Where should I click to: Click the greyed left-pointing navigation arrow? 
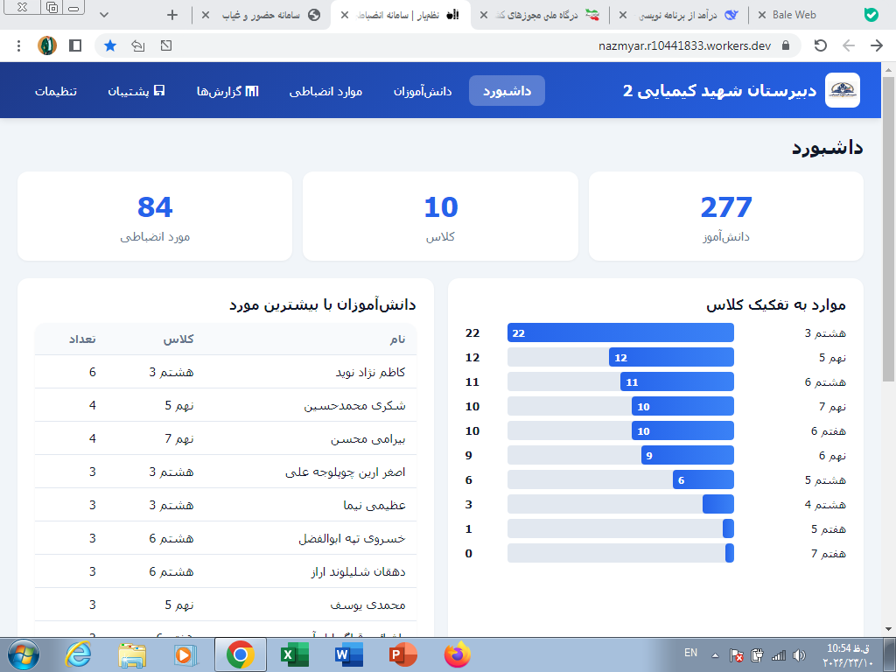[849, 45]
